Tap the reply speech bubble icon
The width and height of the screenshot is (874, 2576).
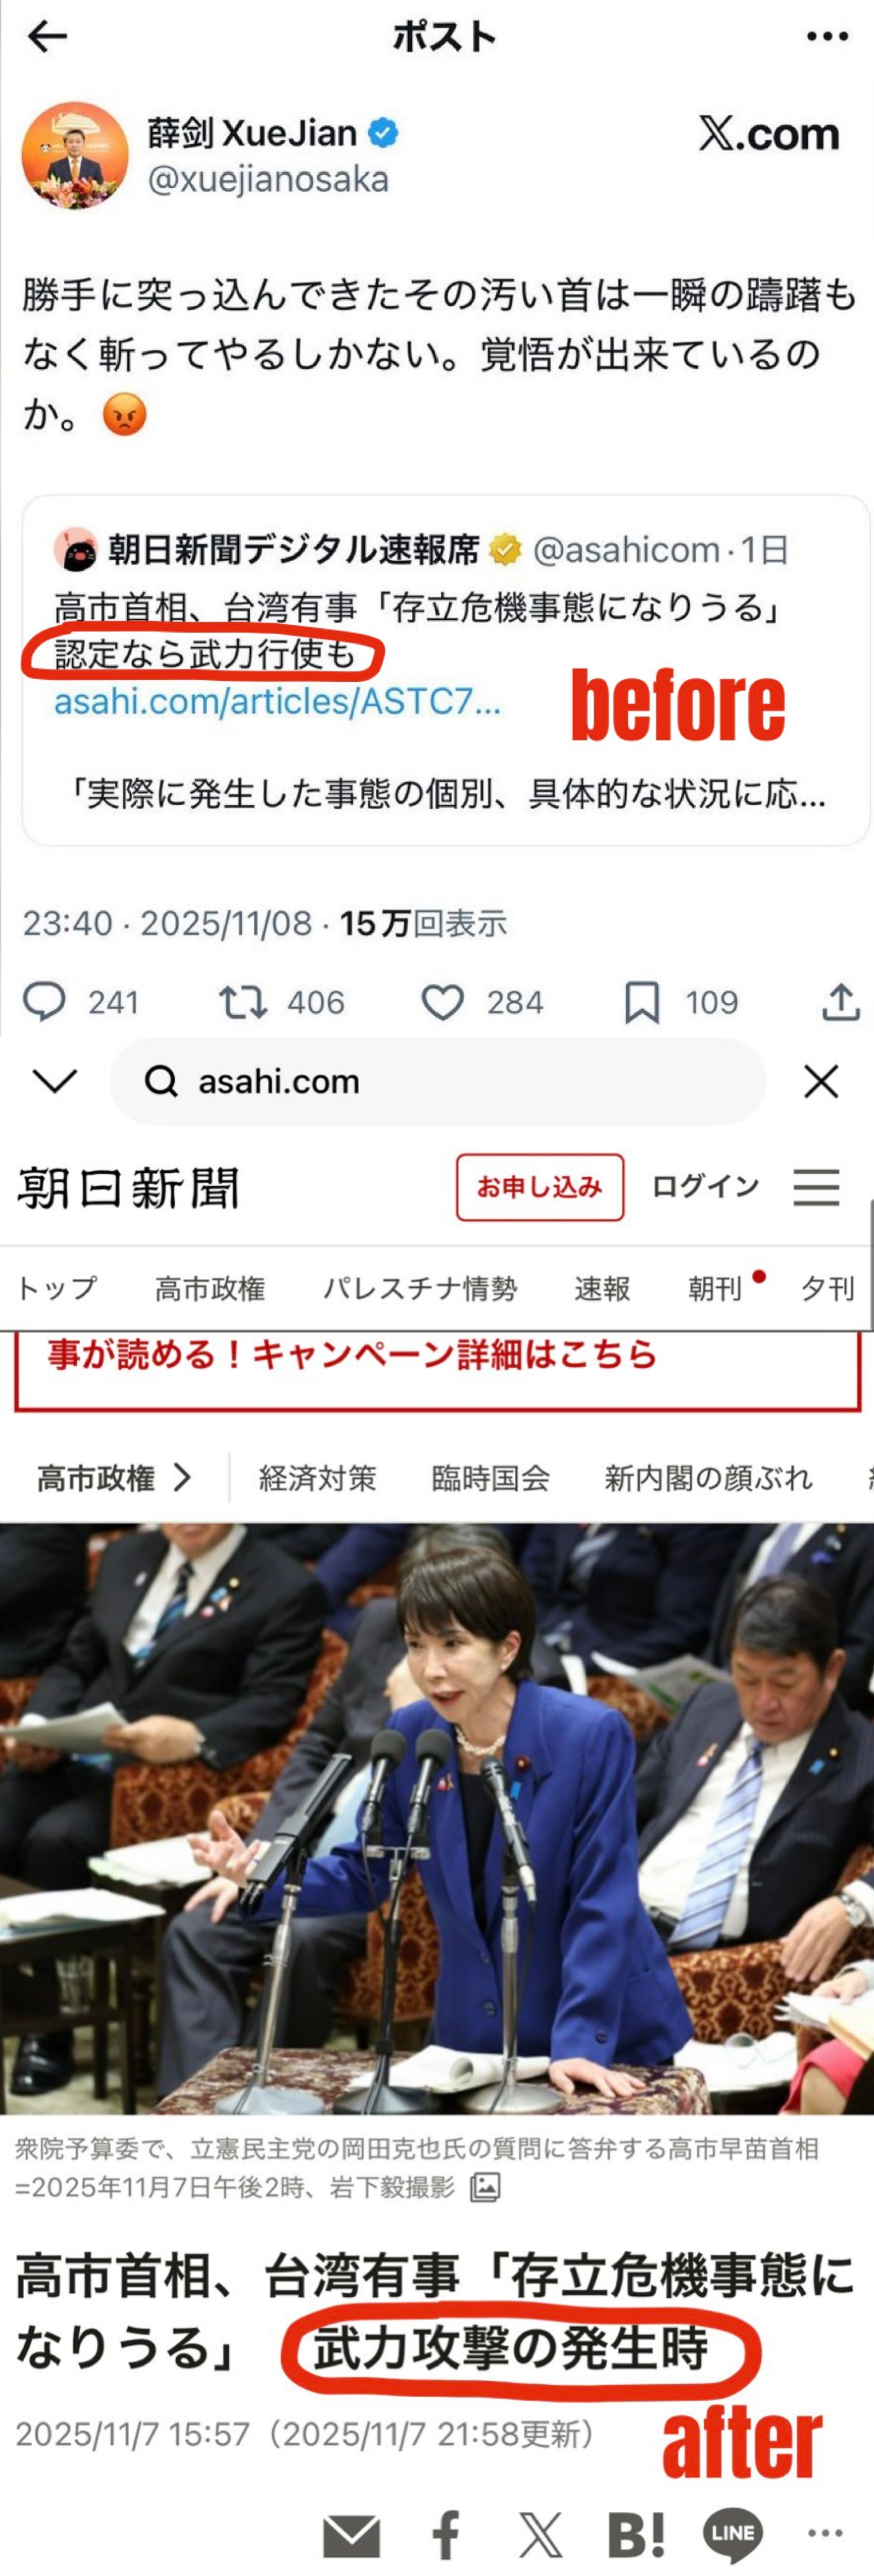[44, 1001]
